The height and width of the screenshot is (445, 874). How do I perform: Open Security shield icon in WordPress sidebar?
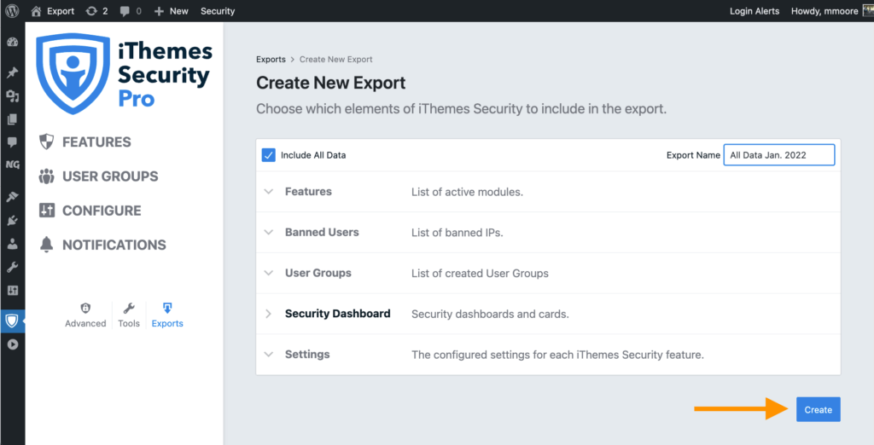click(12, 321)
